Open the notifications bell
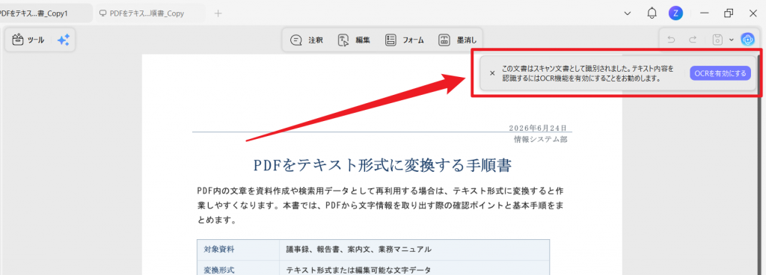This screenshot has height=275, width=766. (652, 13)
